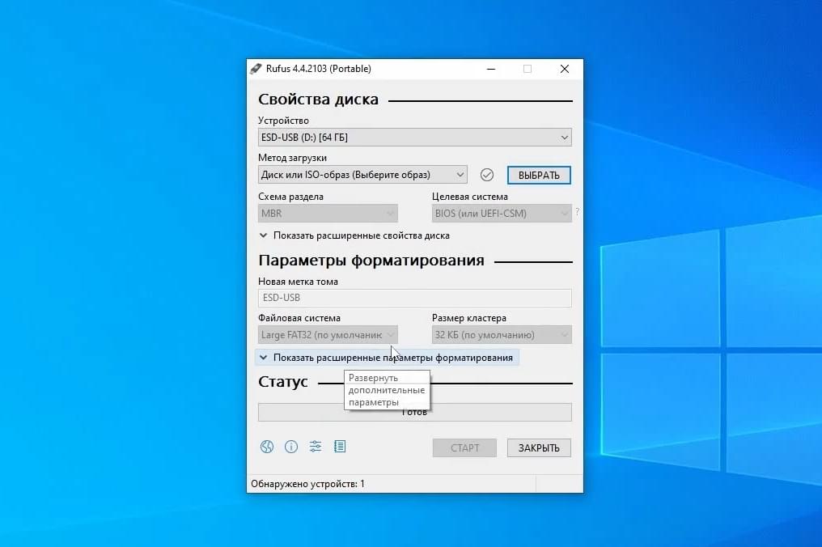Click the СТАРТ button
This screenshot has width=822, height=547.
(x=464, y=448)
